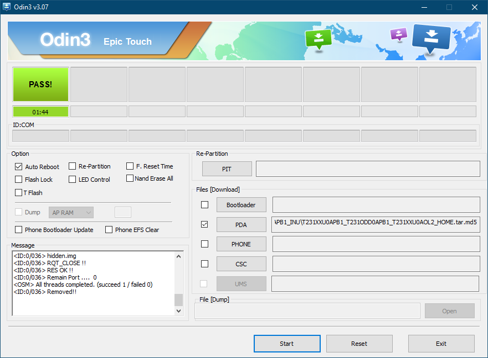Click the PDA file path field
Image resolution: width=488 pixels, height=358 pixels.
376,224
